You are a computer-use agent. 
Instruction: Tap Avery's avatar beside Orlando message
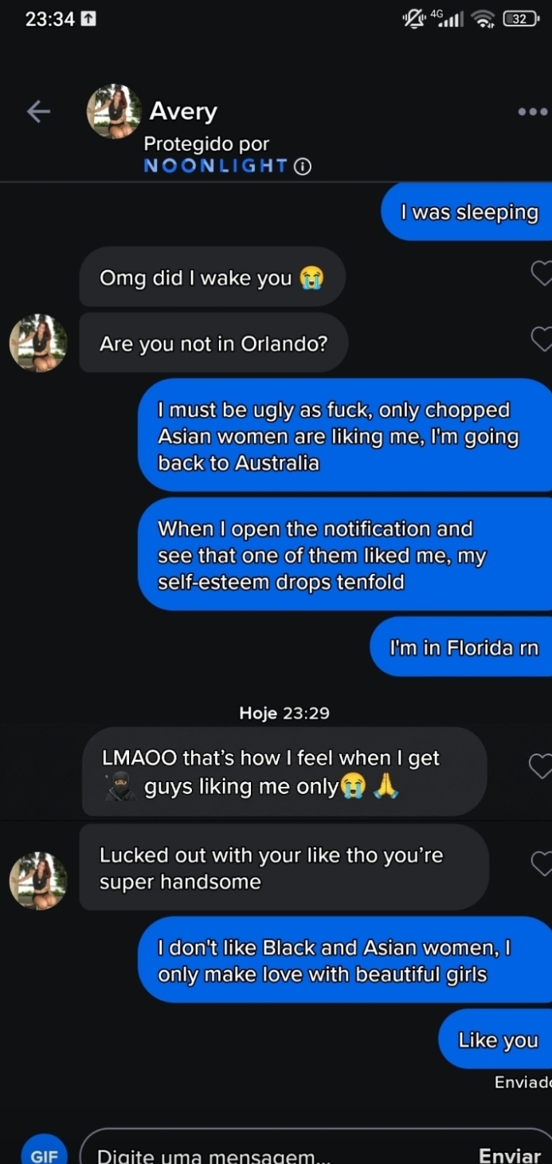click(x=38, y=343)
